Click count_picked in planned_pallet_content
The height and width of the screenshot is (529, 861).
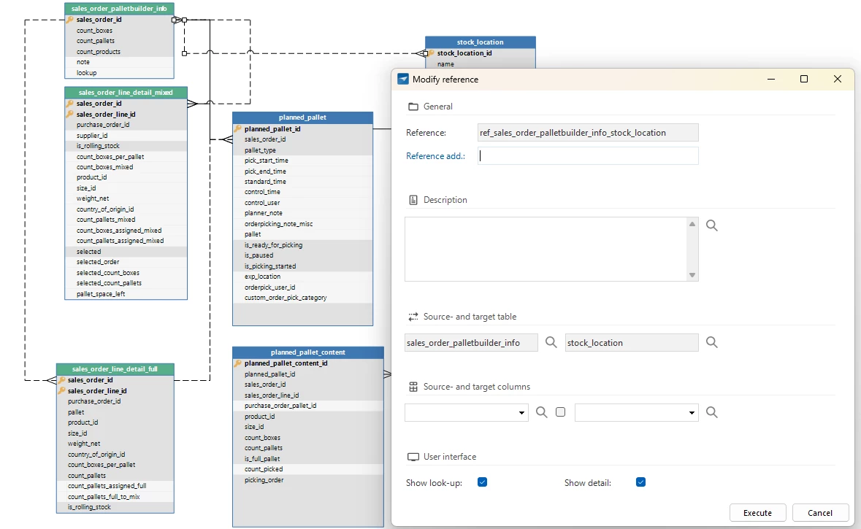pyautogui.click(x=264, y=469)
